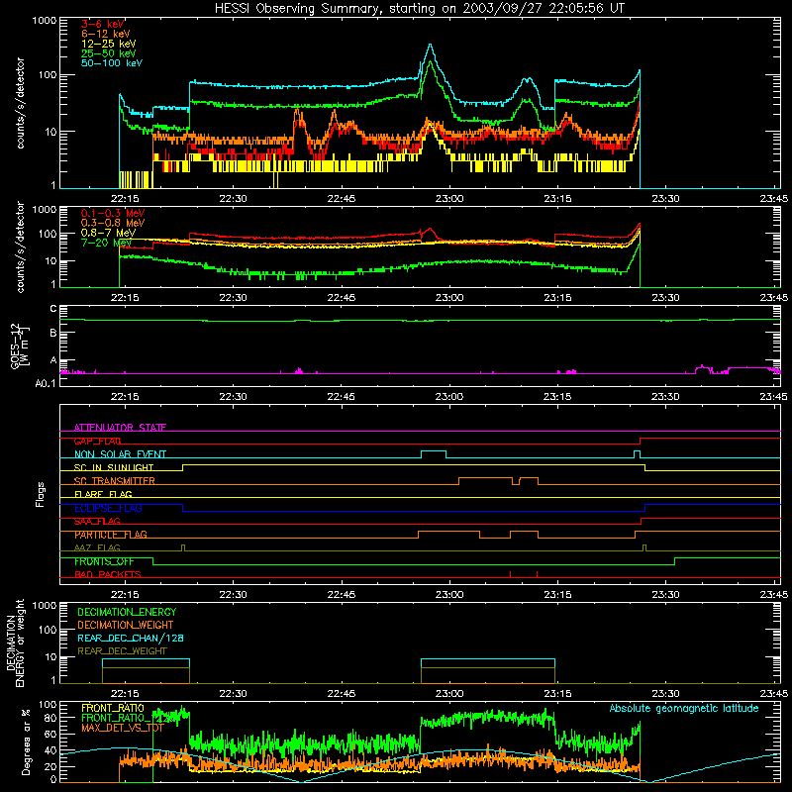Click the DECIMATION_WEIGHT legend label
This screenshot has width=792, height=792.
[126, 625]
